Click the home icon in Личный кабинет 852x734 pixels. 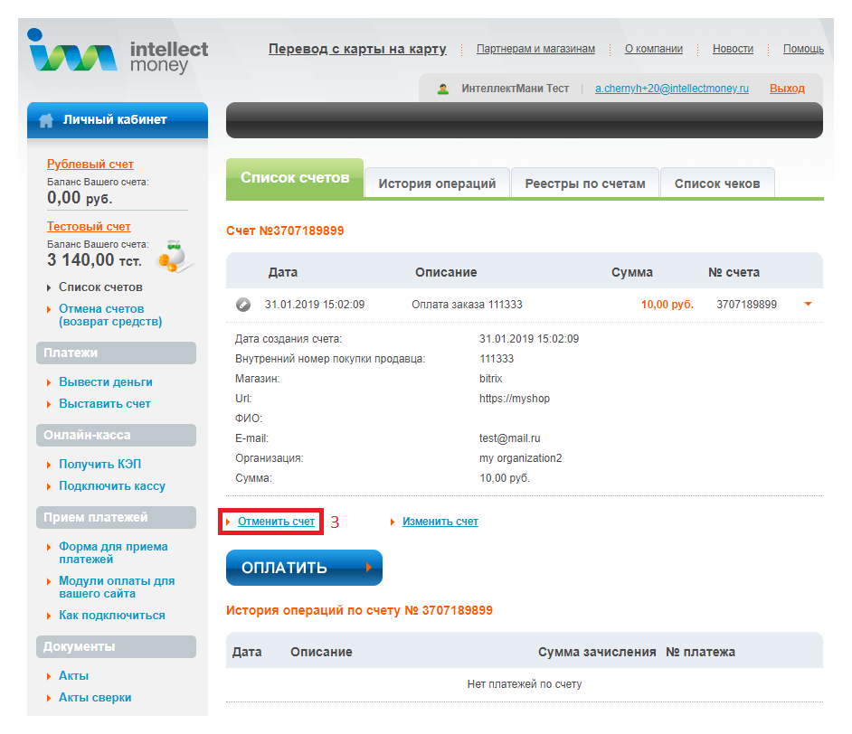pos(46,120)
